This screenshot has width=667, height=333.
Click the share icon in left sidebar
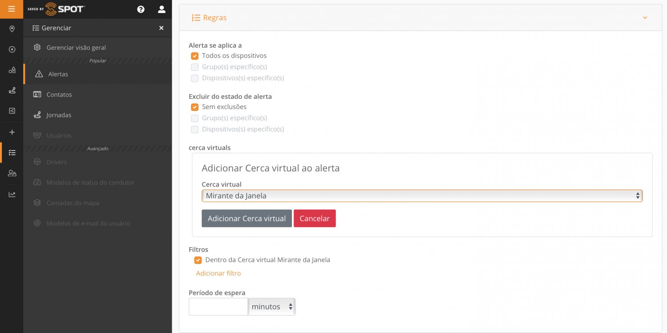point(12,111)
